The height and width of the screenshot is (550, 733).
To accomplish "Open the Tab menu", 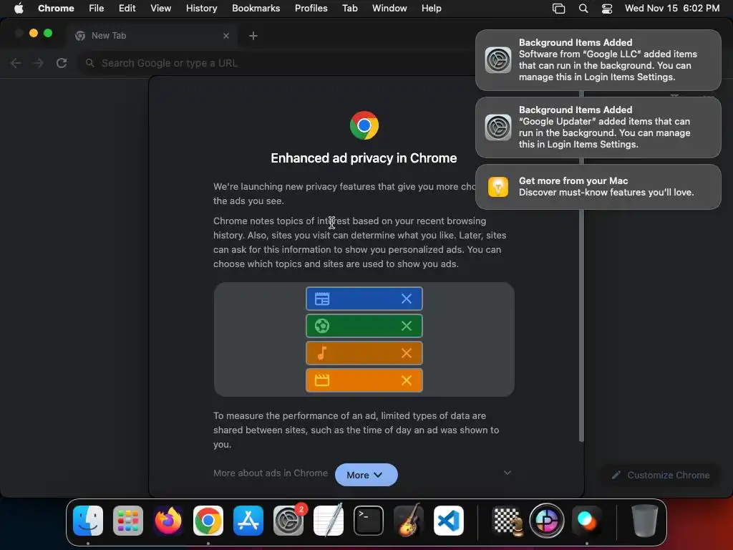I will click(x=350, y=8).
